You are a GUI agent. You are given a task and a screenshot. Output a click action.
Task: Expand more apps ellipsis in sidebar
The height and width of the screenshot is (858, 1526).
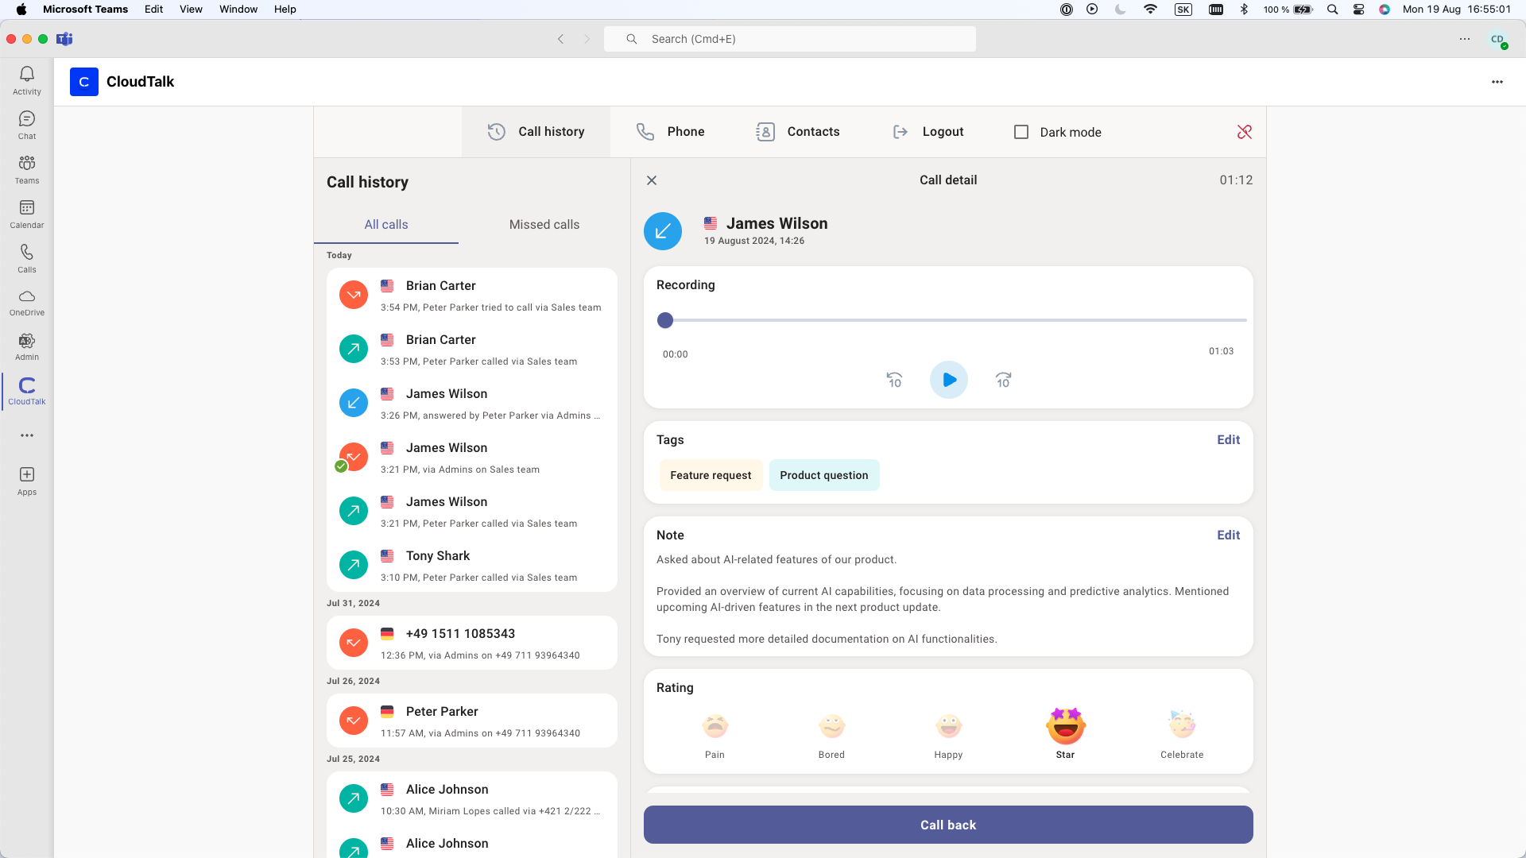(x=27, y=435)
